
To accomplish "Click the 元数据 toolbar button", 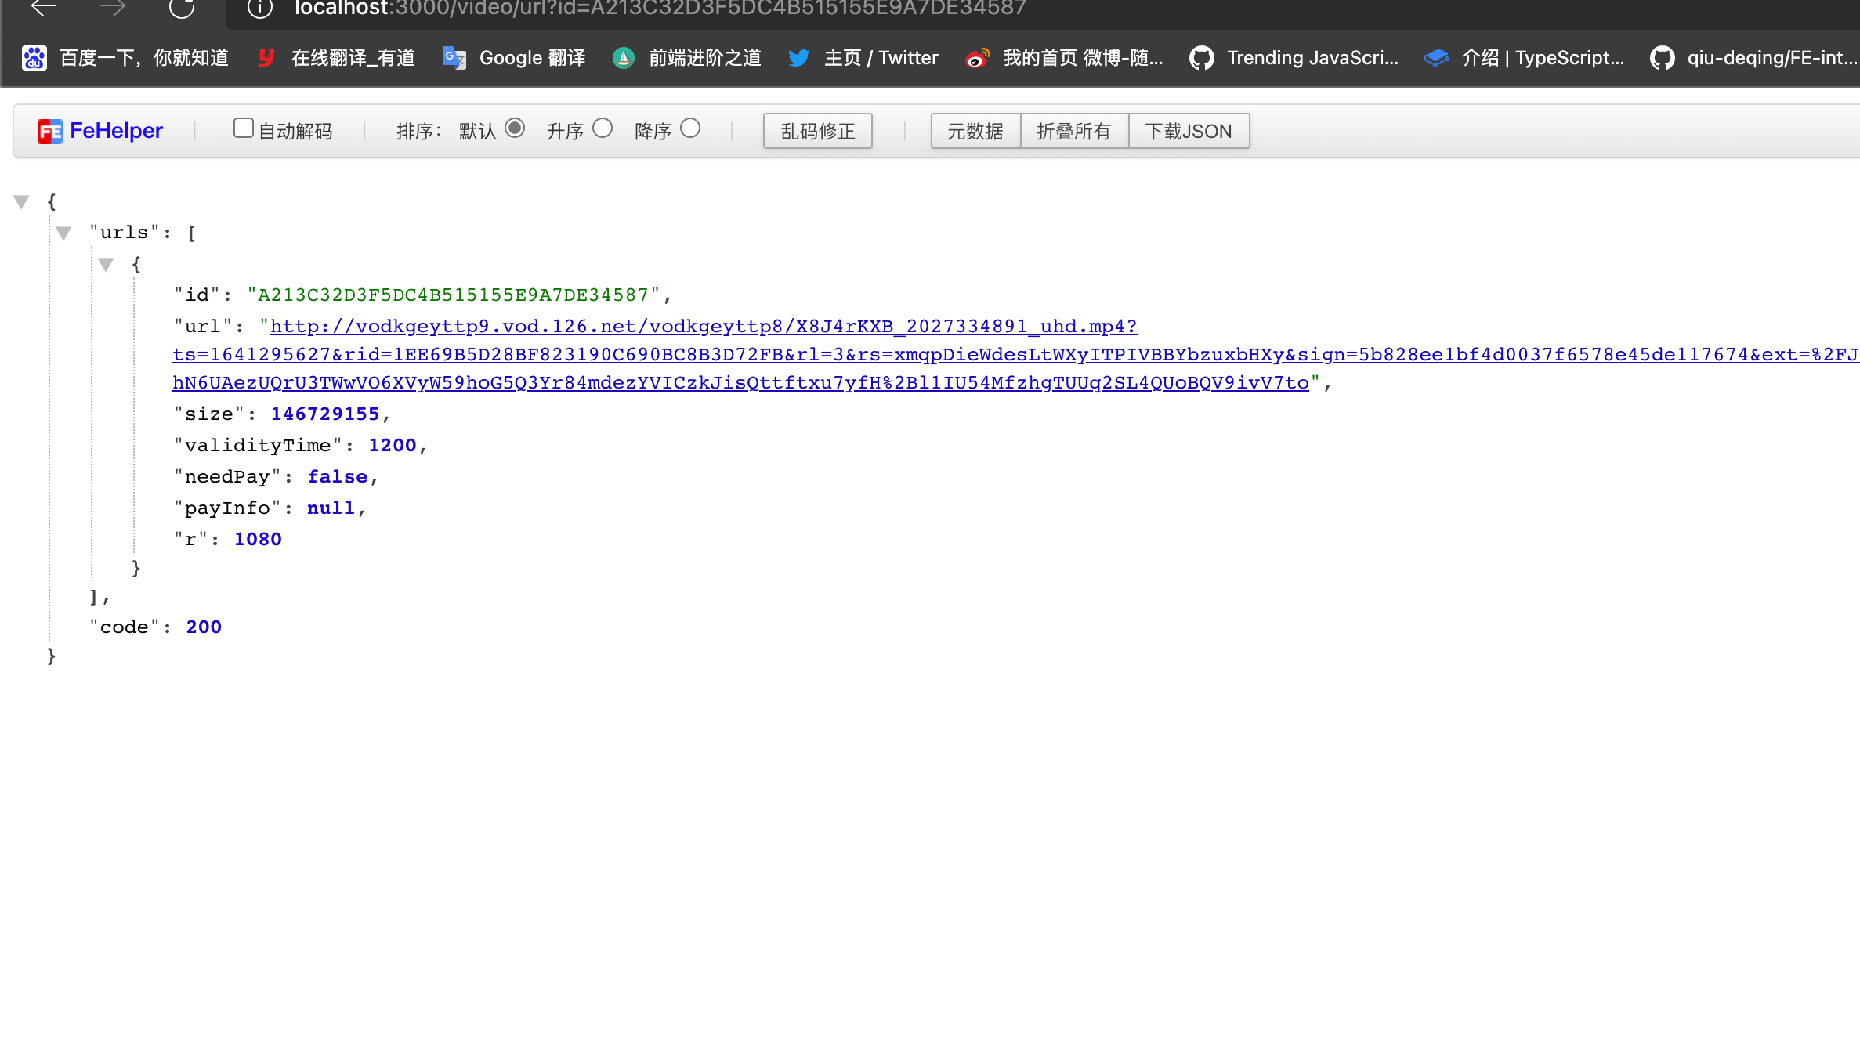I will tap(975, 131).
